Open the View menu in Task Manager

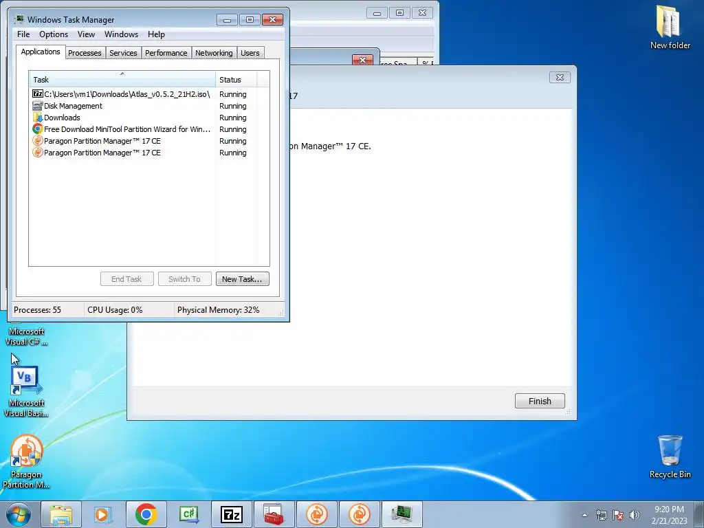[x=86, y=34]
